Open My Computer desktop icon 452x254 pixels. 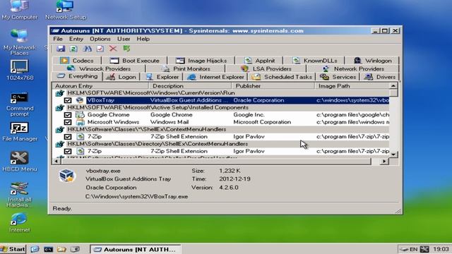pos(20,10)
